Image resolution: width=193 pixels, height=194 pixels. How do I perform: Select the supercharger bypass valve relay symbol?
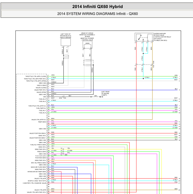pos(144,37)
